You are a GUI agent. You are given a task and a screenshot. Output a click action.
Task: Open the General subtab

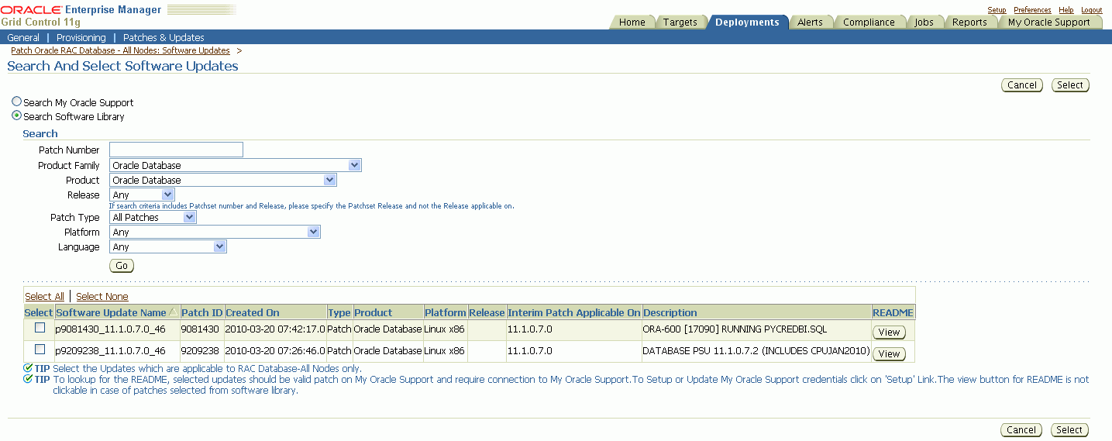pyautogui.click(x=23, y=37)
